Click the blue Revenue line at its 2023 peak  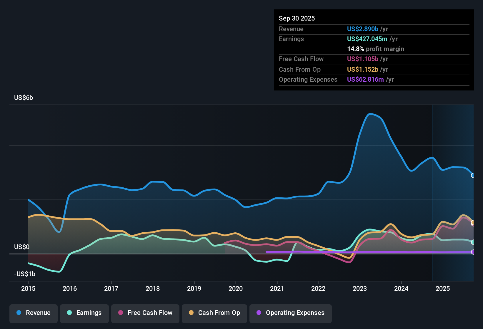371,114
